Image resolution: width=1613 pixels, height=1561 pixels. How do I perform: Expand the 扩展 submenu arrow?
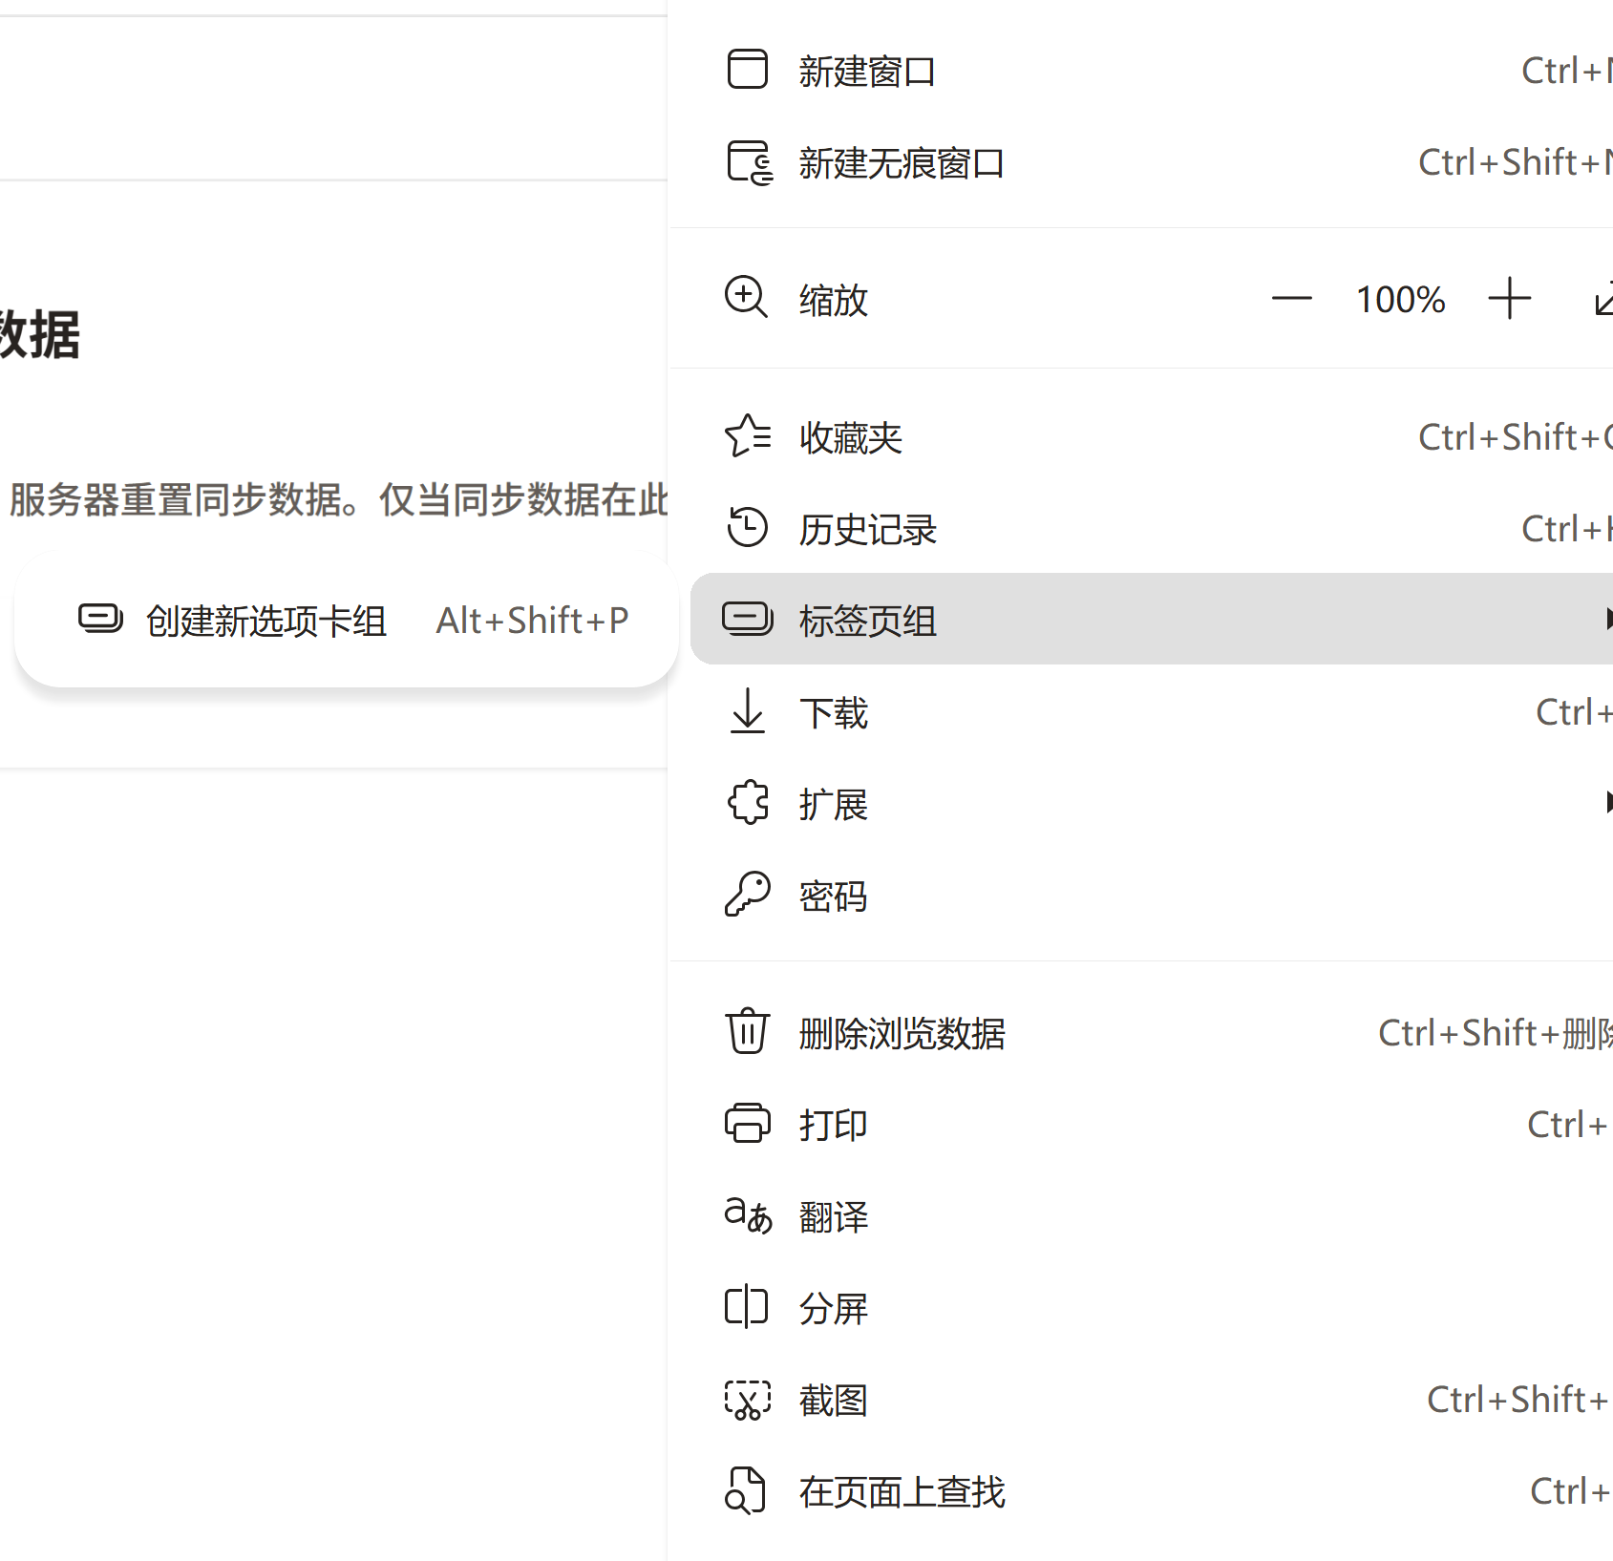point(1608,802)
